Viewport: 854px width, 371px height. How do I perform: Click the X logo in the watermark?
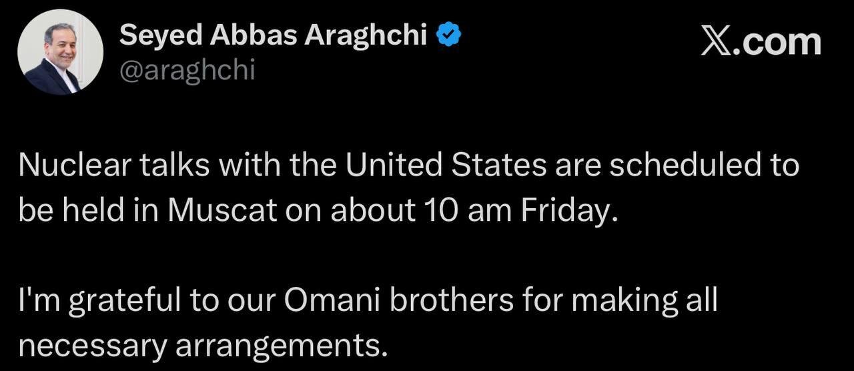point(717,43)
